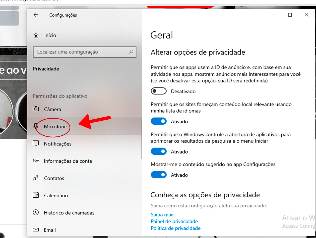Disable the language list content toggle
The height and width of the screenshot is (238, 316).
(159, 121)
